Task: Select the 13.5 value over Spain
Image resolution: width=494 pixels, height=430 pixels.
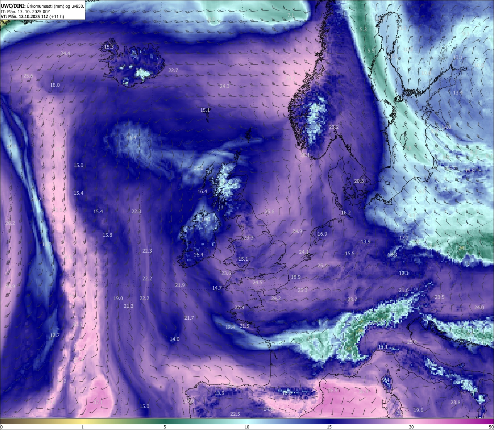Action: [219, 393]
